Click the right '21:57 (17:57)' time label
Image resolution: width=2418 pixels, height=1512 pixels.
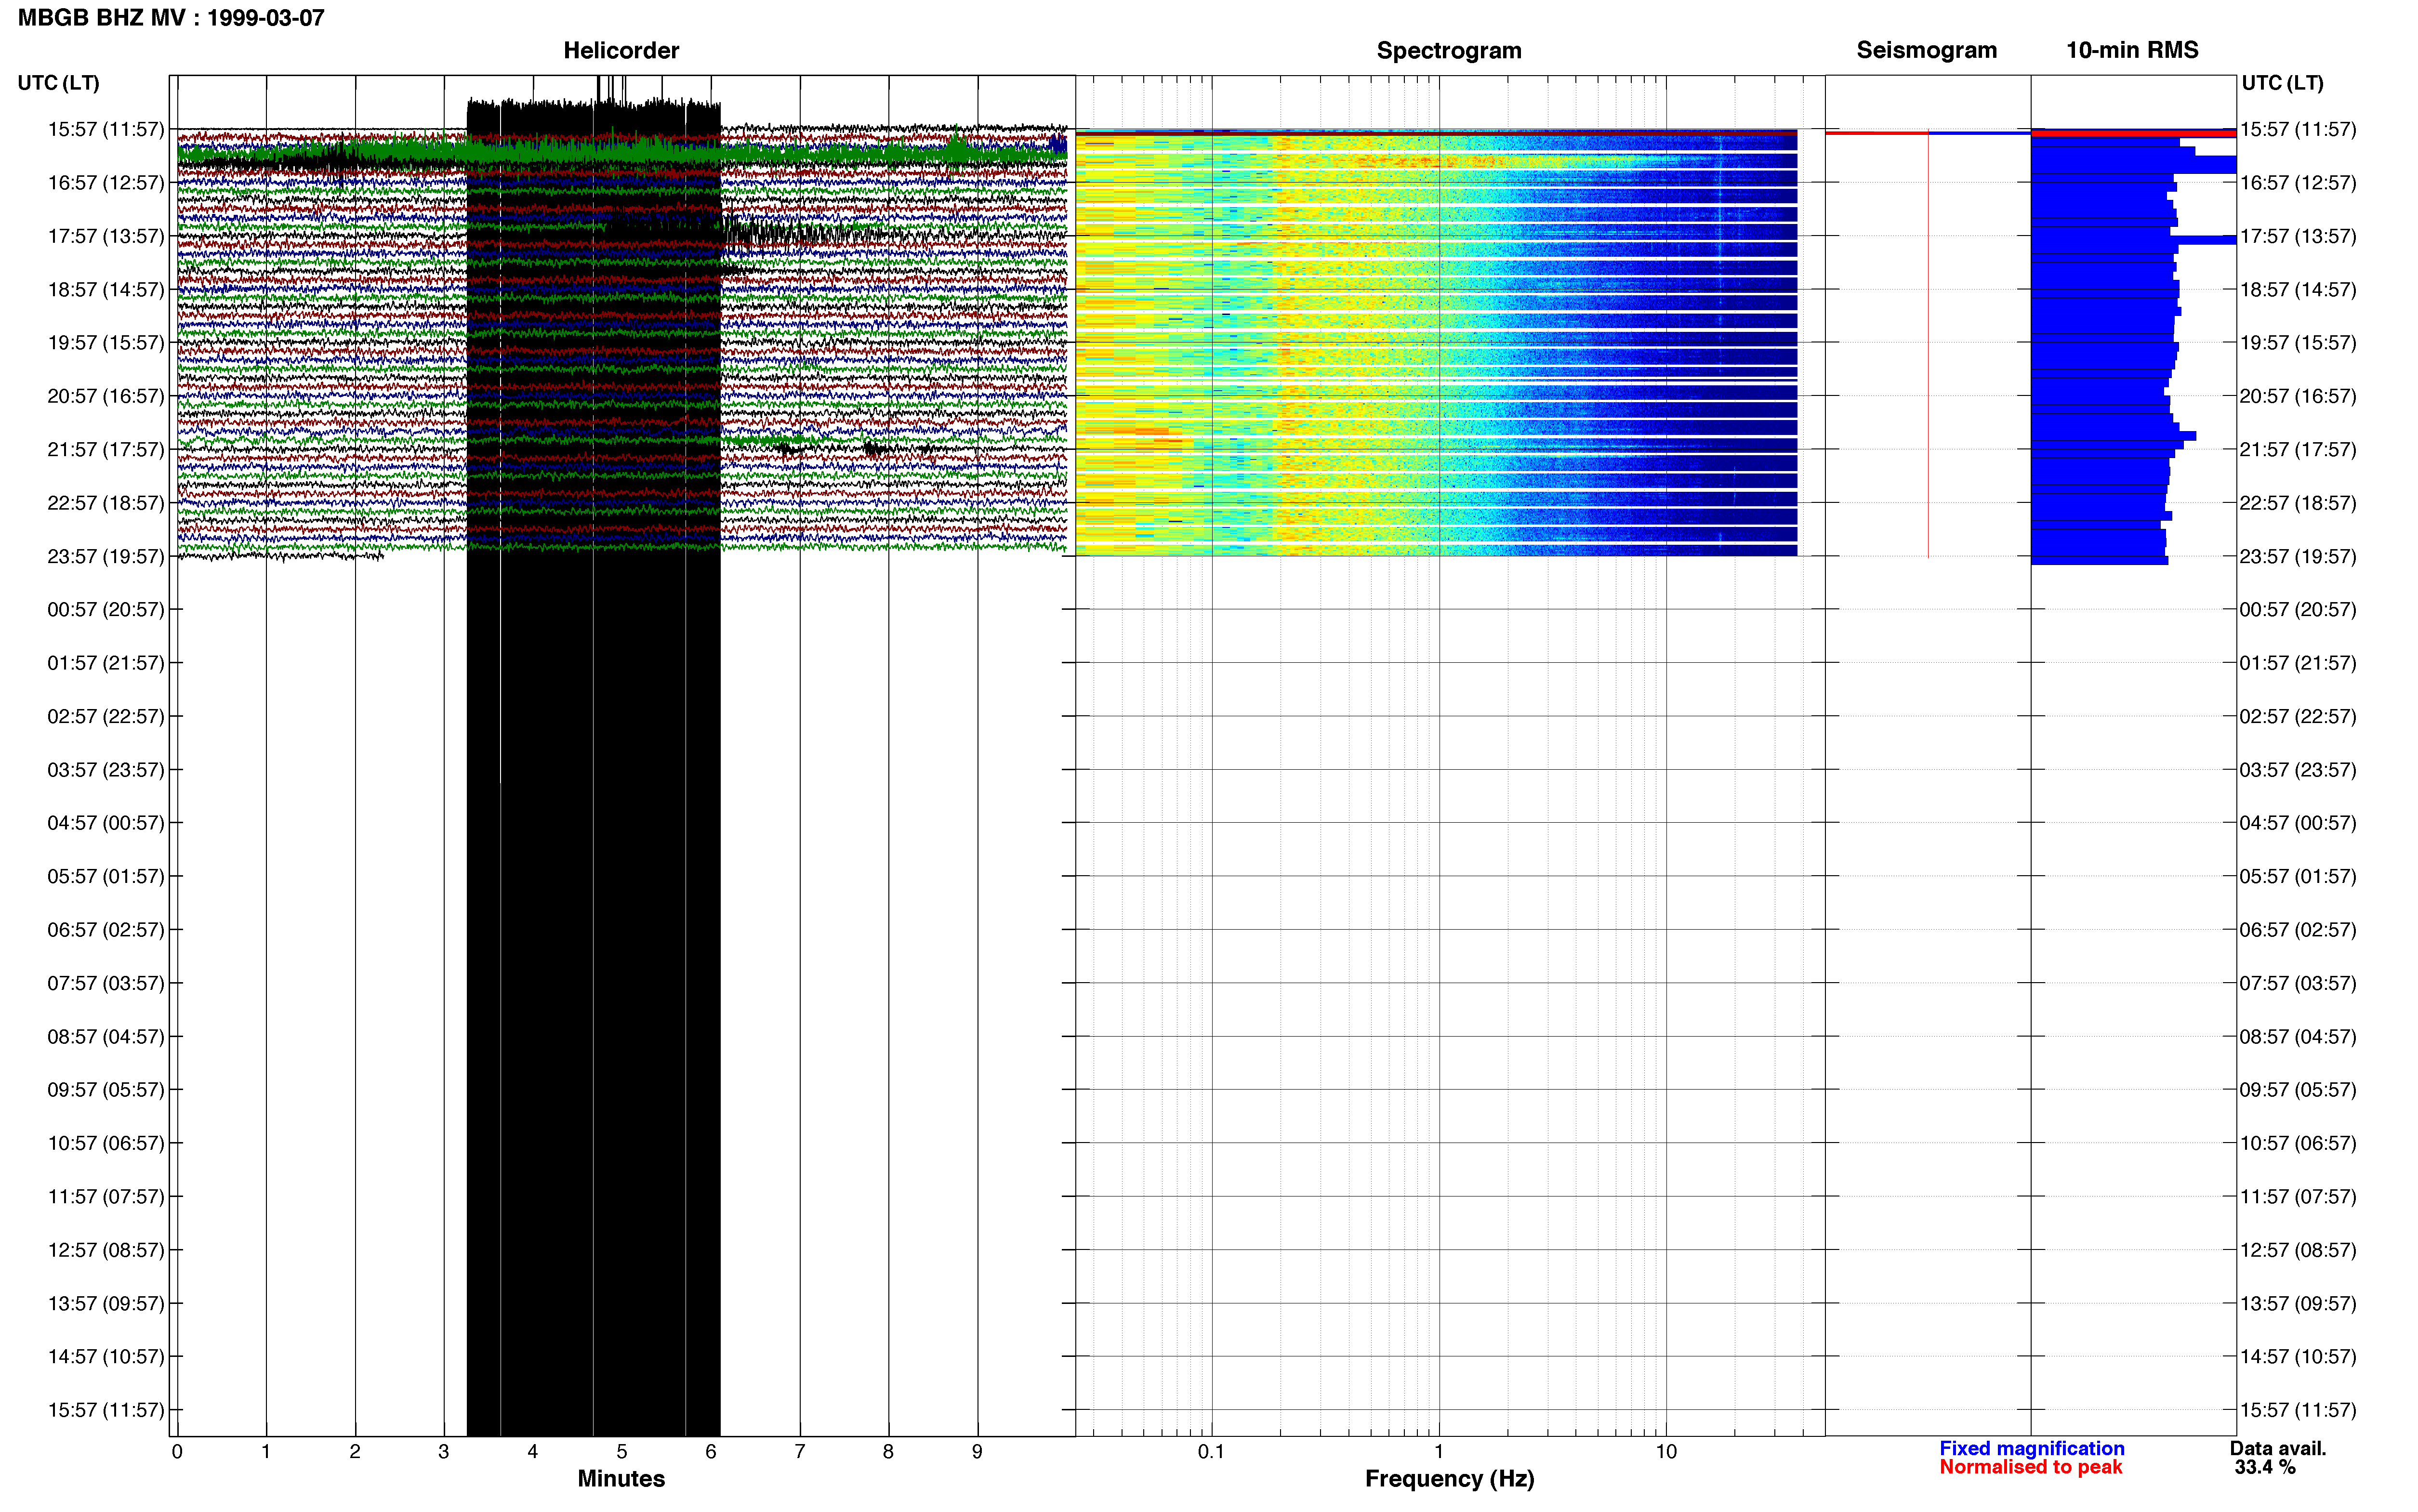pos(2297,449)
